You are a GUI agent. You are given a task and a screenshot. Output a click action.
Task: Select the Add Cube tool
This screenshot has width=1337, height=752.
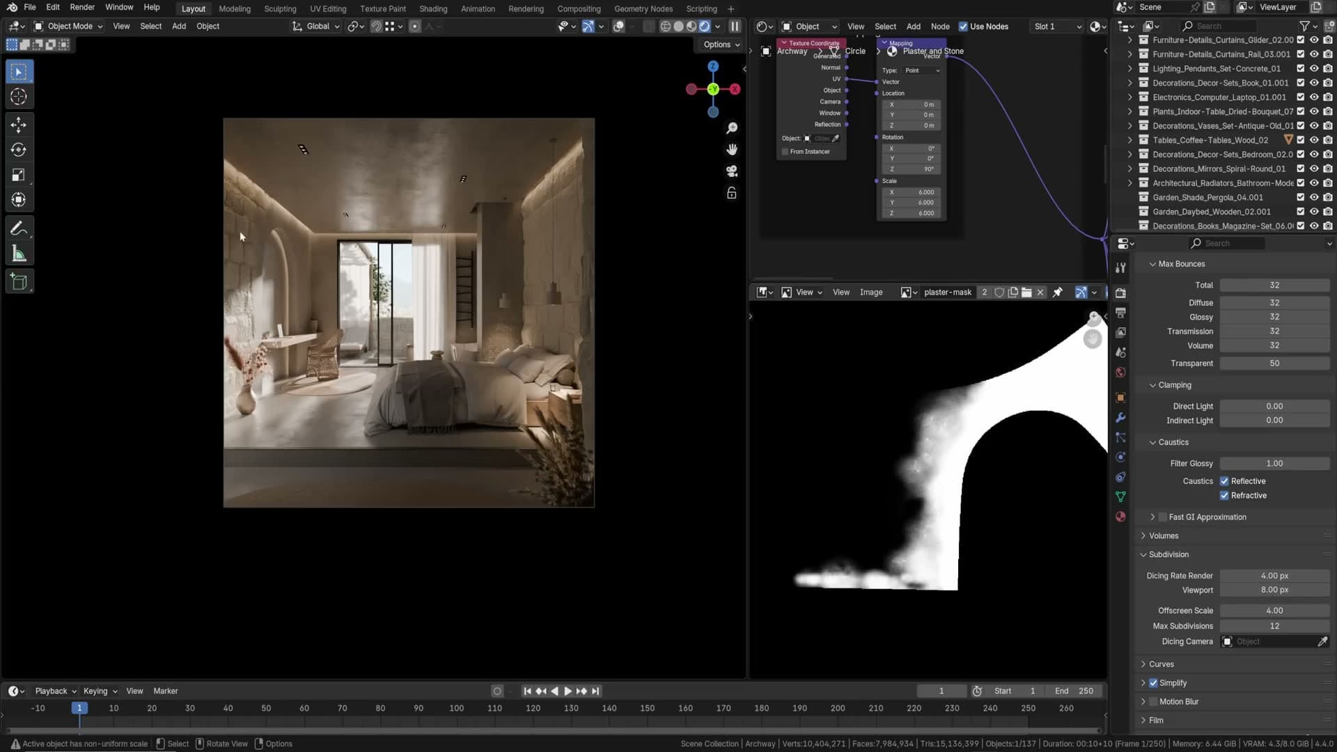click(x=19, y=282)
